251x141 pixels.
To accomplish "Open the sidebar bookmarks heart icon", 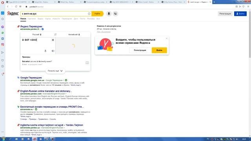I will (x=3, y=60).
